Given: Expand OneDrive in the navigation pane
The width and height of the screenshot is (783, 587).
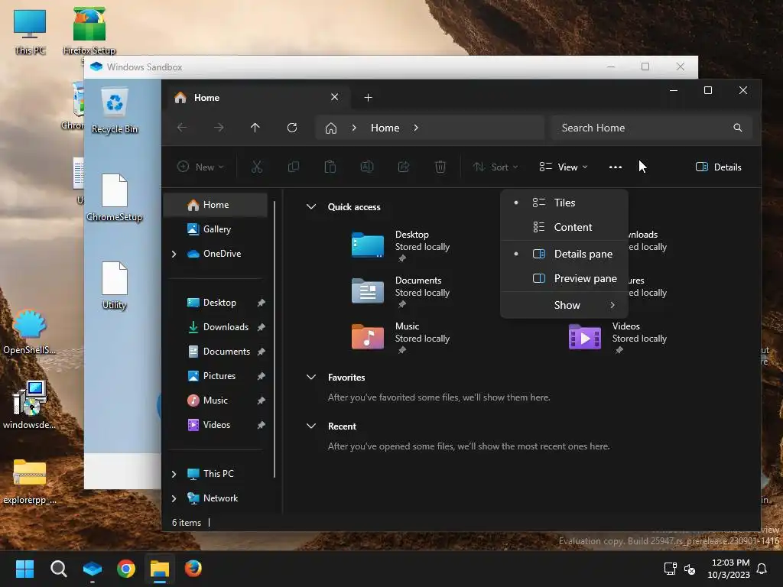Looking at the screenshot, I should click(174, 254).
